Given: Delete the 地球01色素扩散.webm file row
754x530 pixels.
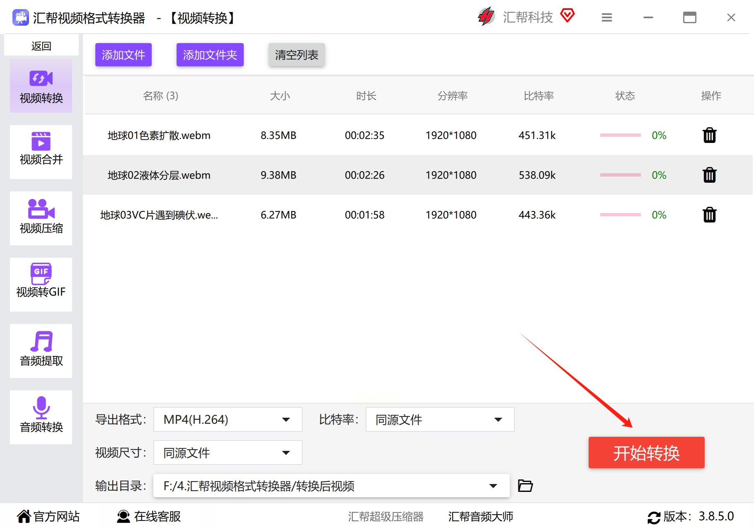Looking at the screenshot, I should pos(709,136).
